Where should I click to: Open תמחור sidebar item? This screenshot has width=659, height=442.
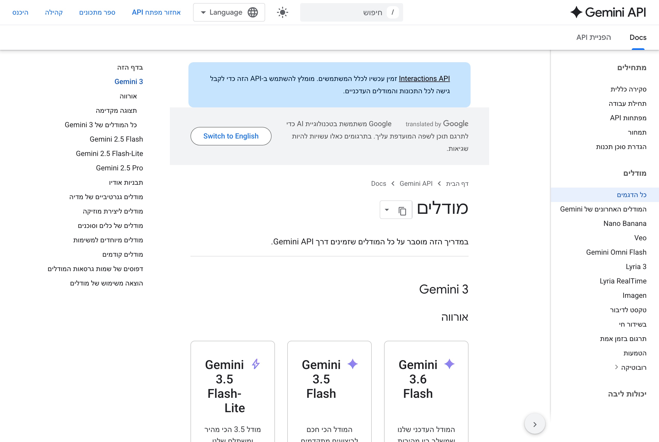point(637,132)
